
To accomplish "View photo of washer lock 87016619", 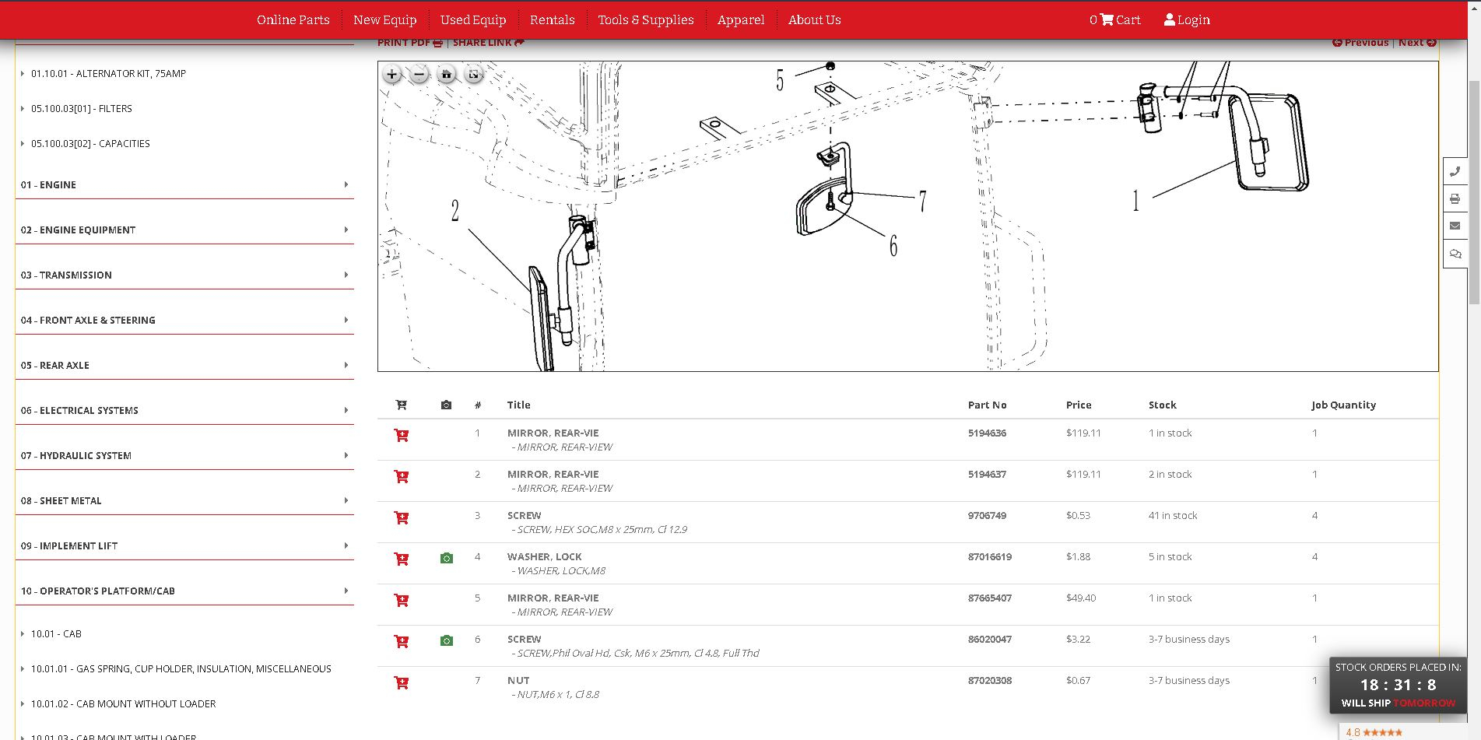I will [447, 558].
